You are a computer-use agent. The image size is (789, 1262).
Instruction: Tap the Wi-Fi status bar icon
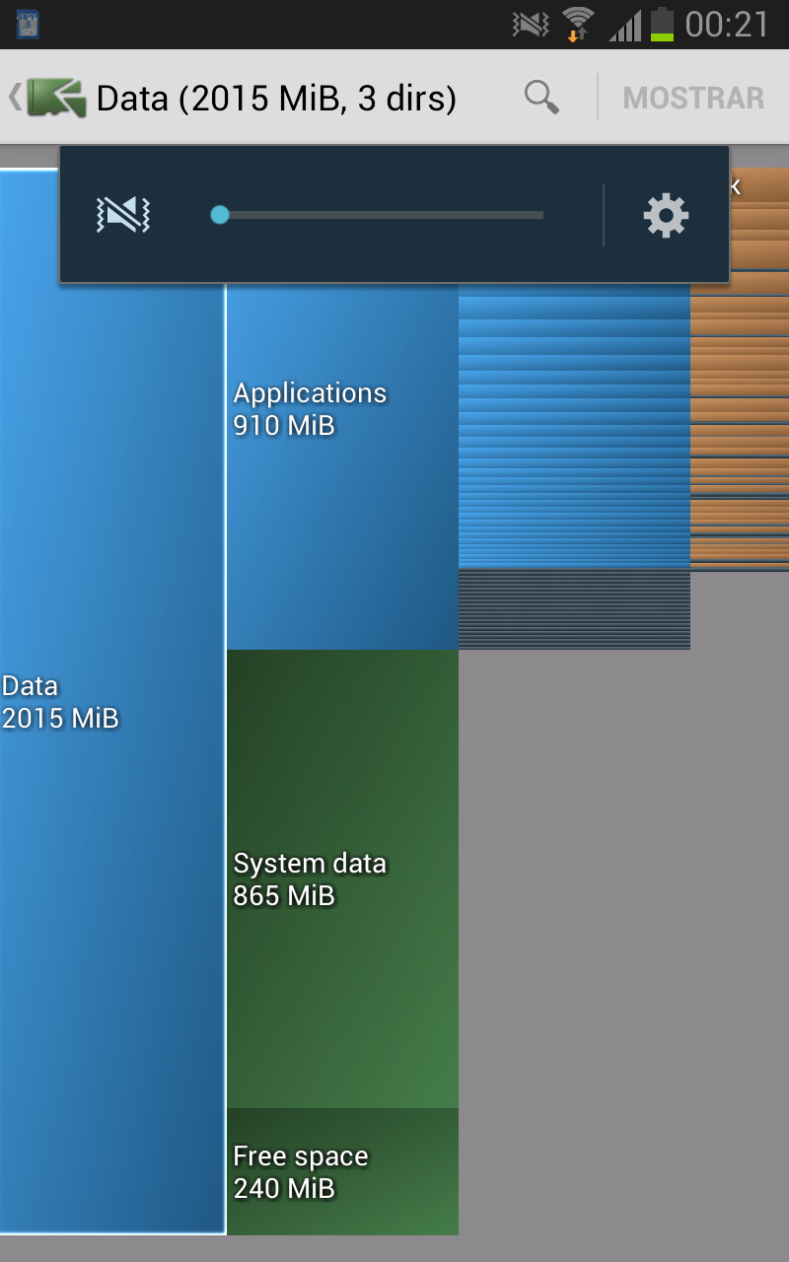tap(578, 24)
